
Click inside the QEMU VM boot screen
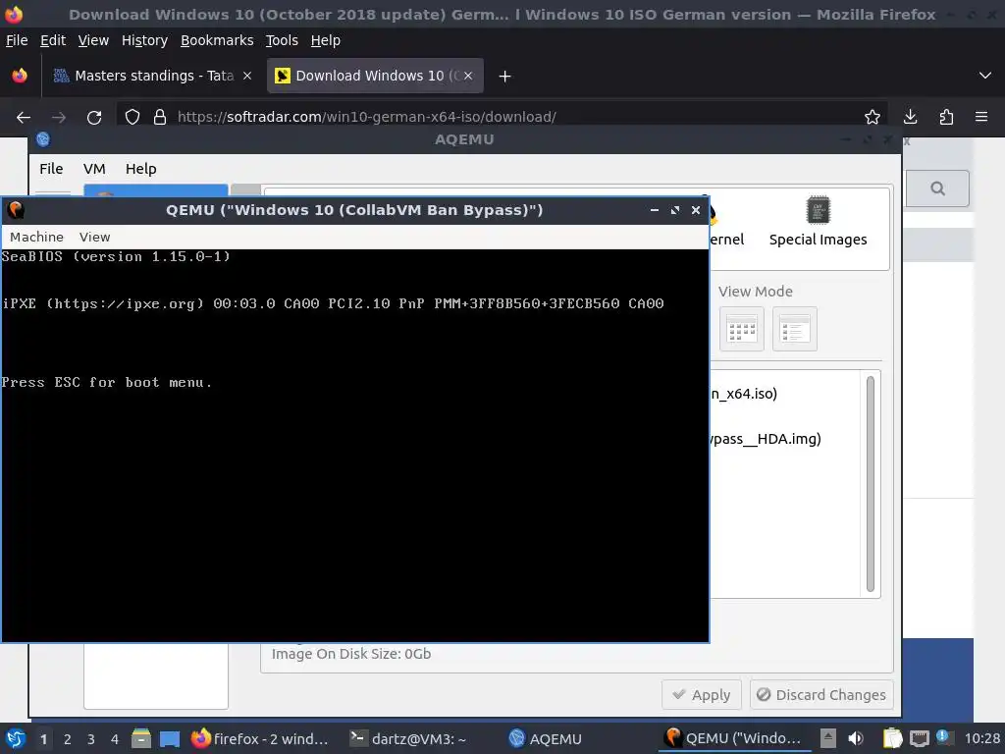(355, 445)
